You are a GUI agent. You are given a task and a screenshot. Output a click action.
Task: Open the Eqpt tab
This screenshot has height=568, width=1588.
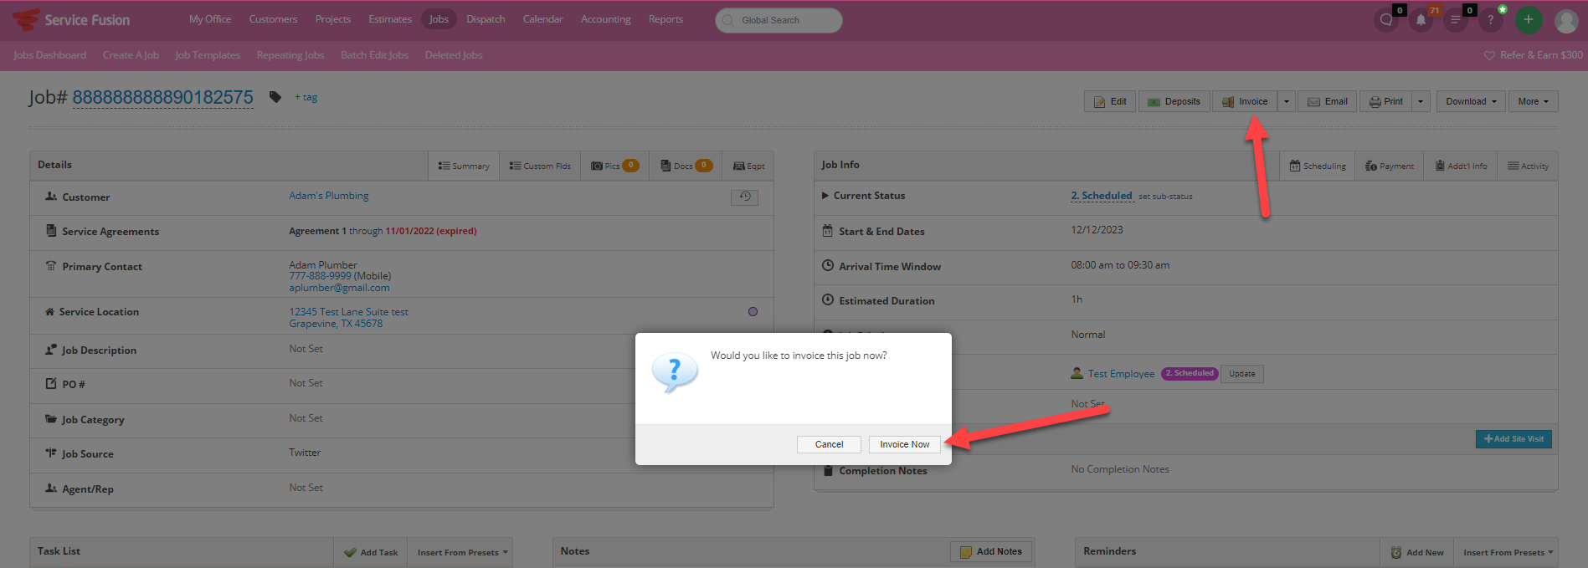tap(748, 166)
